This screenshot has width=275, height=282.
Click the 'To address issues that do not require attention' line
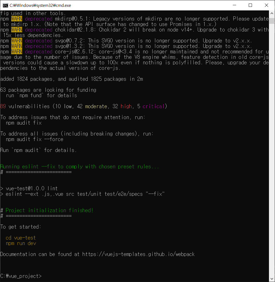[x=73, y=117]
